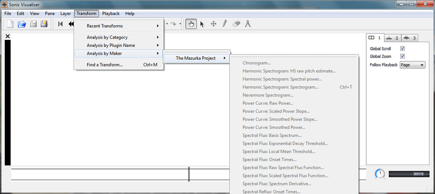Close the pane with the X button
Viewport: 435px width, 194px height.
pos(7,36)
